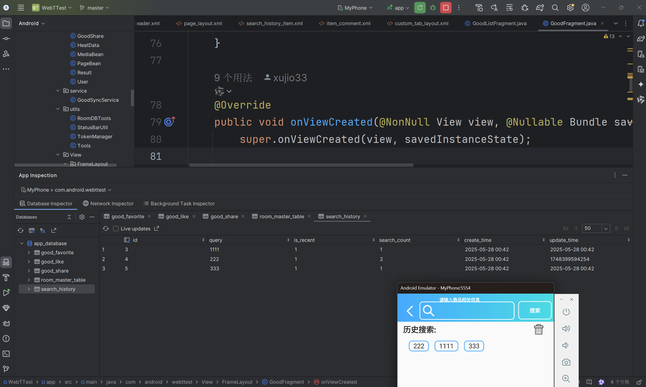Collapse the service folder
The height and width of the screenshot is (387, 646).
(58, 91)
